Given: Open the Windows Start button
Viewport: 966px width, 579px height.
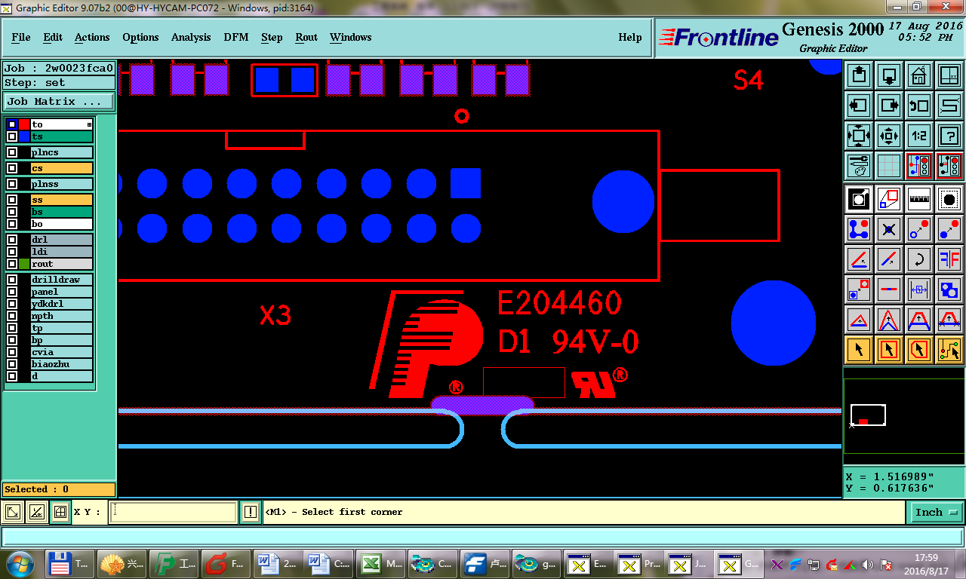Looking at the screenshot, I should pyautogui.click(x=20, y=563).
